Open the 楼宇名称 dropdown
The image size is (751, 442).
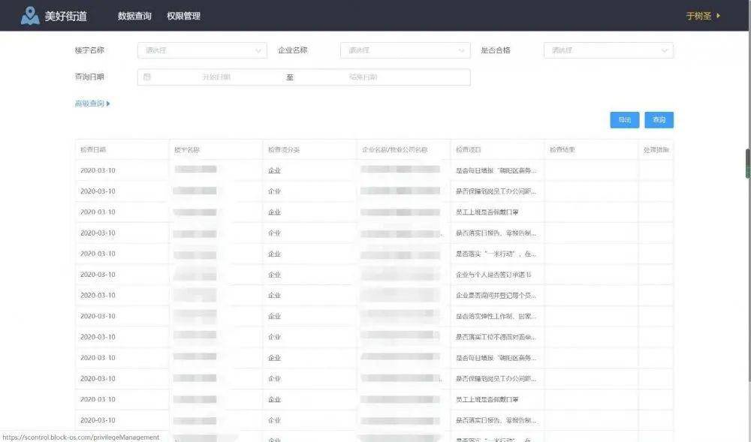(x=202, y=50)
